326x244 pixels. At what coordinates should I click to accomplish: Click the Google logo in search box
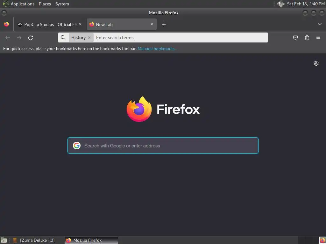click(x=77, y=146)
